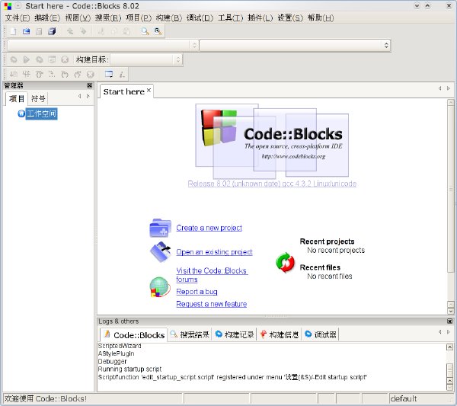Click the Open file toolbar icon
This screenshot has height=406, width=457.
pyautogui.click(x=26, y=31)
